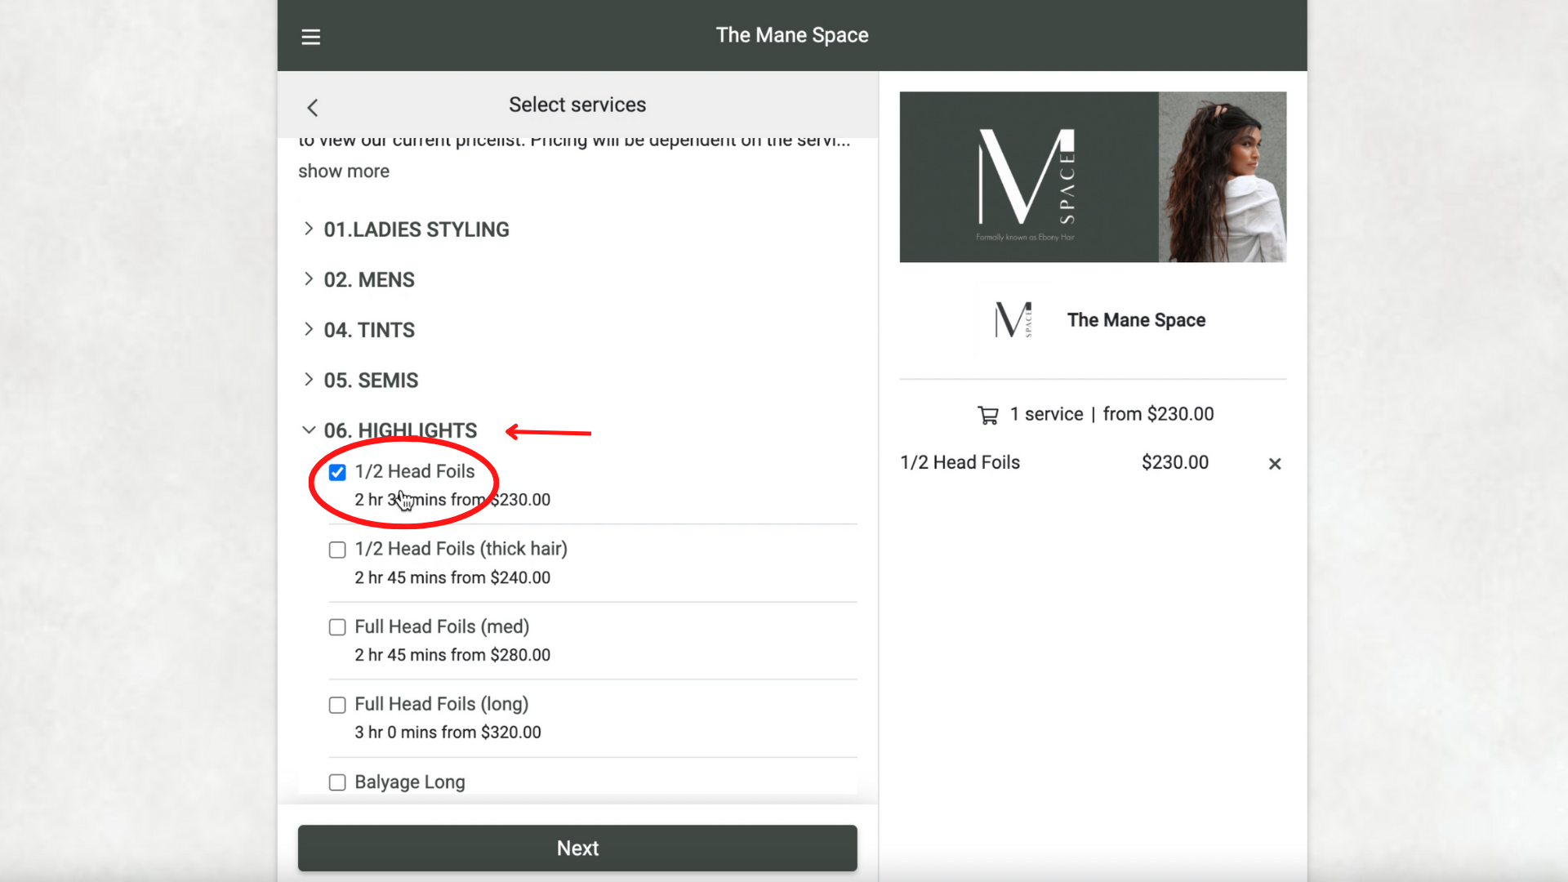Click the shopping cart icon
The width and height of the screenshot is (1568, 882).
pyautogui.click(x=988, y=415)
